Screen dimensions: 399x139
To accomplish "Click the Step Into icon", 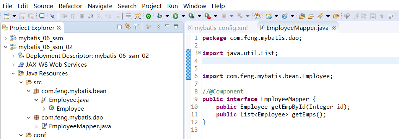I will coord(99,16).
